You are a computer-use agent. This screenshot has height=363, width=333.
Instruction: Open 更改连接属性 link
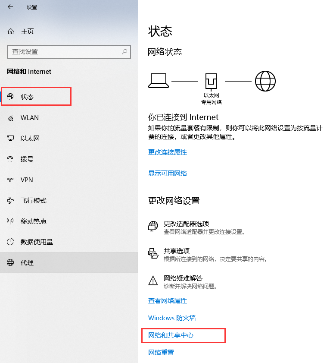point(168,152)
